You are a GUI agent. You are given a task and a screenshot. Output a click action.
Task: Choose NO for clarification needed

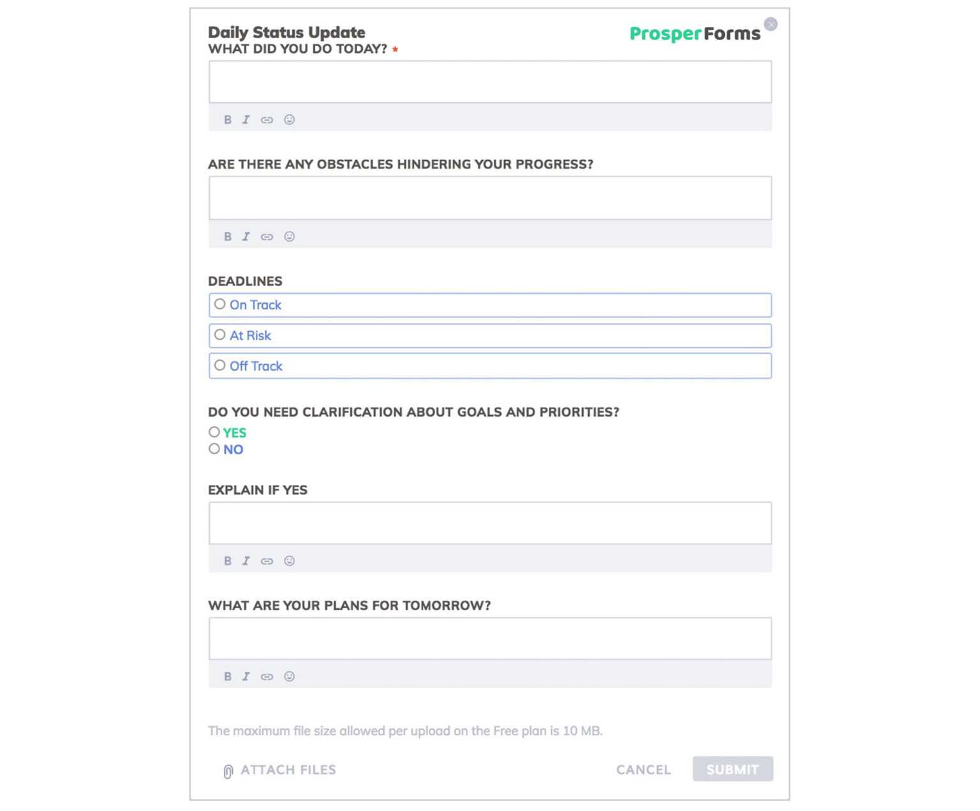pyautogui.click(x=214, y=449)
